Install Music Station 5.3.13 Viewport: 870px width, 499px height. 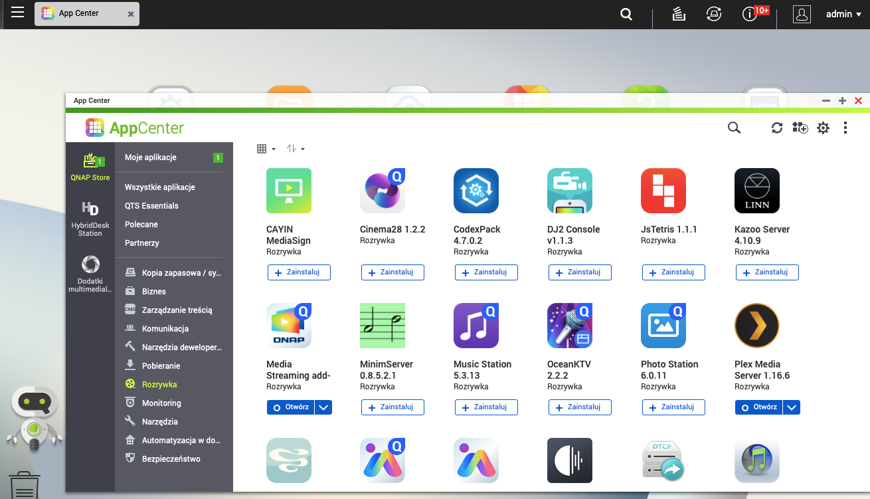(486, 407)
